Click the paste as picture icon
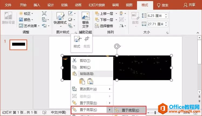Image resolution: width=202 pixels, height=116 pixels. click(x=90, y=81)
